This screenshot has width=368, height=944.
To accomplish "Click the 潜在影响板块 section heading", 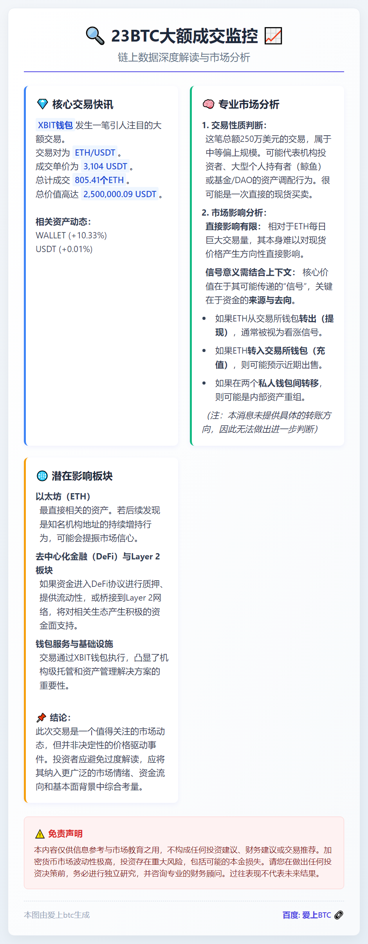I will point(82,476).
